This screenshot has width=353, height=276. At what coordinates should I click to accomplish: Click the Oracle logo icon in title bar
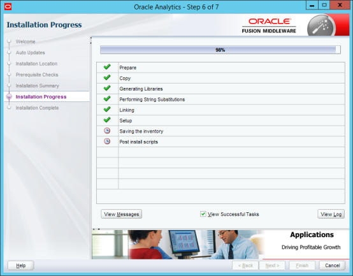(x=8, y=7)
